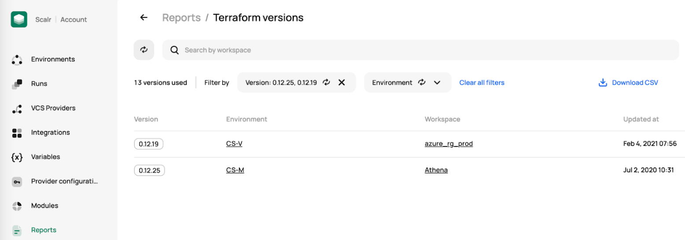Click the Integrations sidebar icon
The image size is (685, 240).
[17, 133]
